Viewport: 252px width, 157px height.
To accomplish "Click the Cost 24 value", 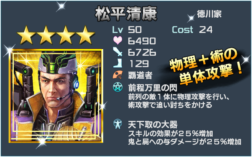I will coord(192,30).
